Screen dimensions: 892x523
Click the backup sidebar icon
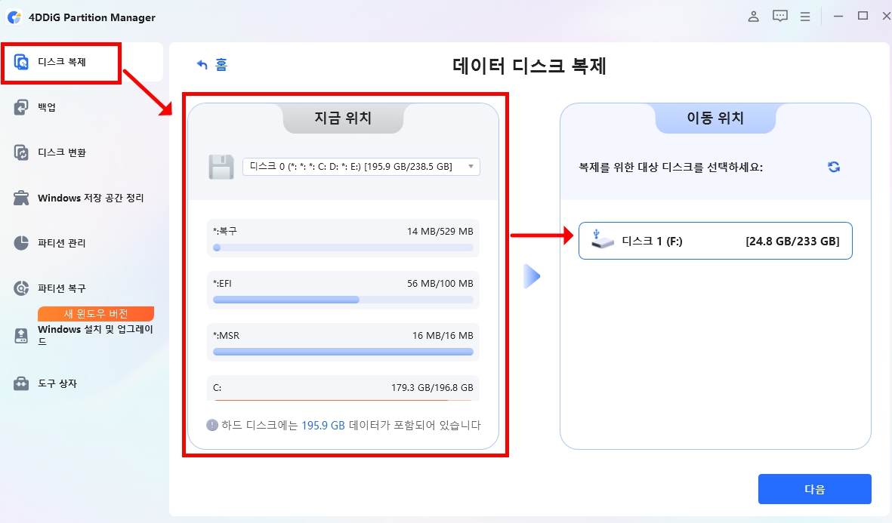click(x=21, y=107)
